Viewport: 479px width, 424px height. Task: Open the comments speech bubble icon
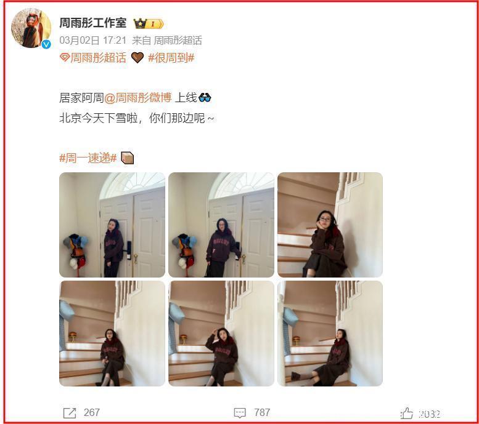240,413
